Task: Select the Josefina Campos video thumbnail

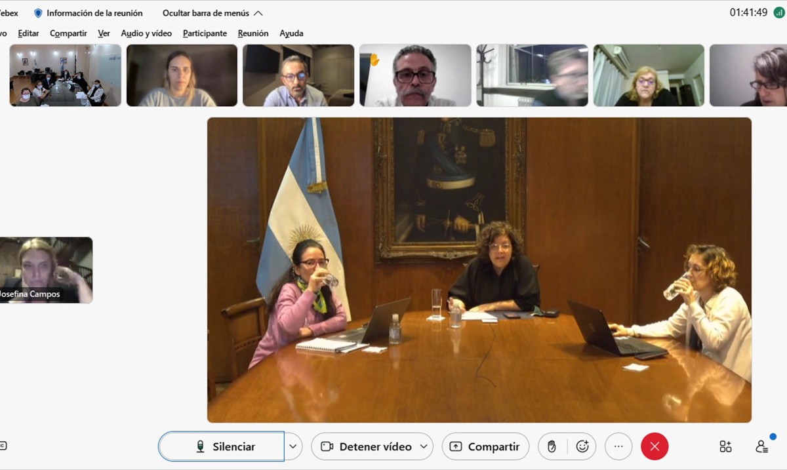Action: [x=46, y=270]
